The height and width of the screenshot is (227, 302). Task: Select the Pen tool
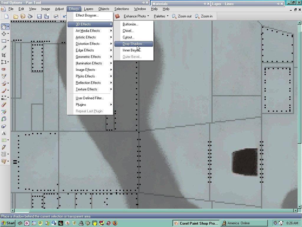point(4,147)
